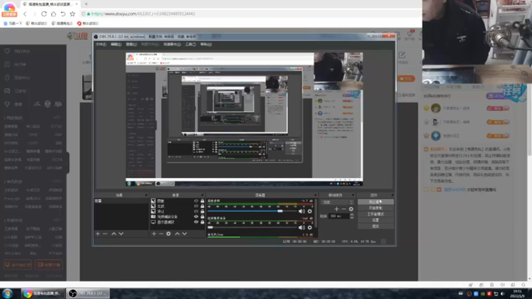The width and height of the screenshot is (532, 299).
Task: Move source down with the down arrow in 来源 panel
Action: click(x=185, y=234)
